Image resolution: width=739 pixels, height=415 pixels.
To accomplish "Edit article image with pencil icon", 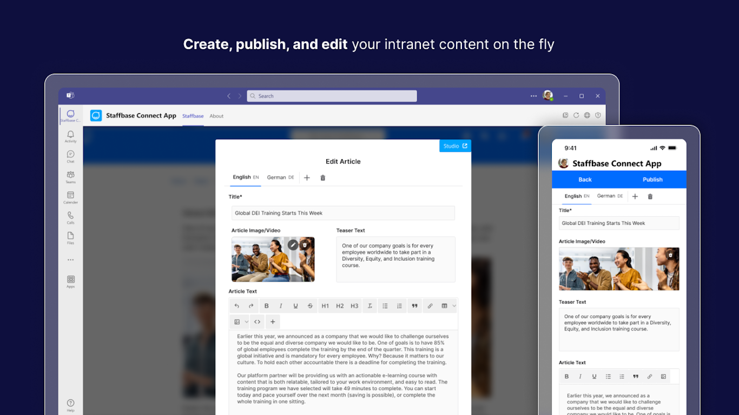I will pyautogui.click(x=293, y=244).
